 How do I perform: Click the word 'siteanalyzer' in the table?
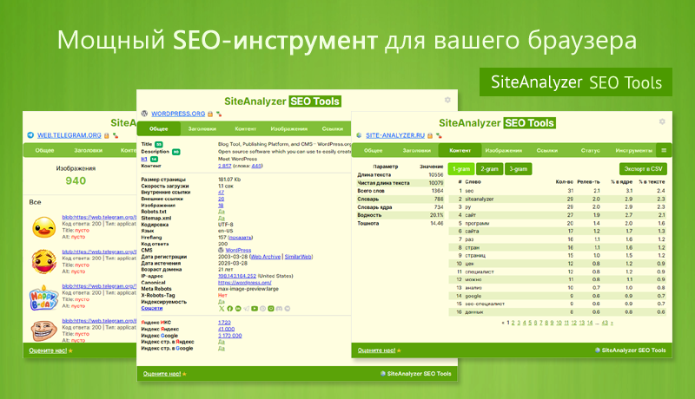tap(480, 199)
